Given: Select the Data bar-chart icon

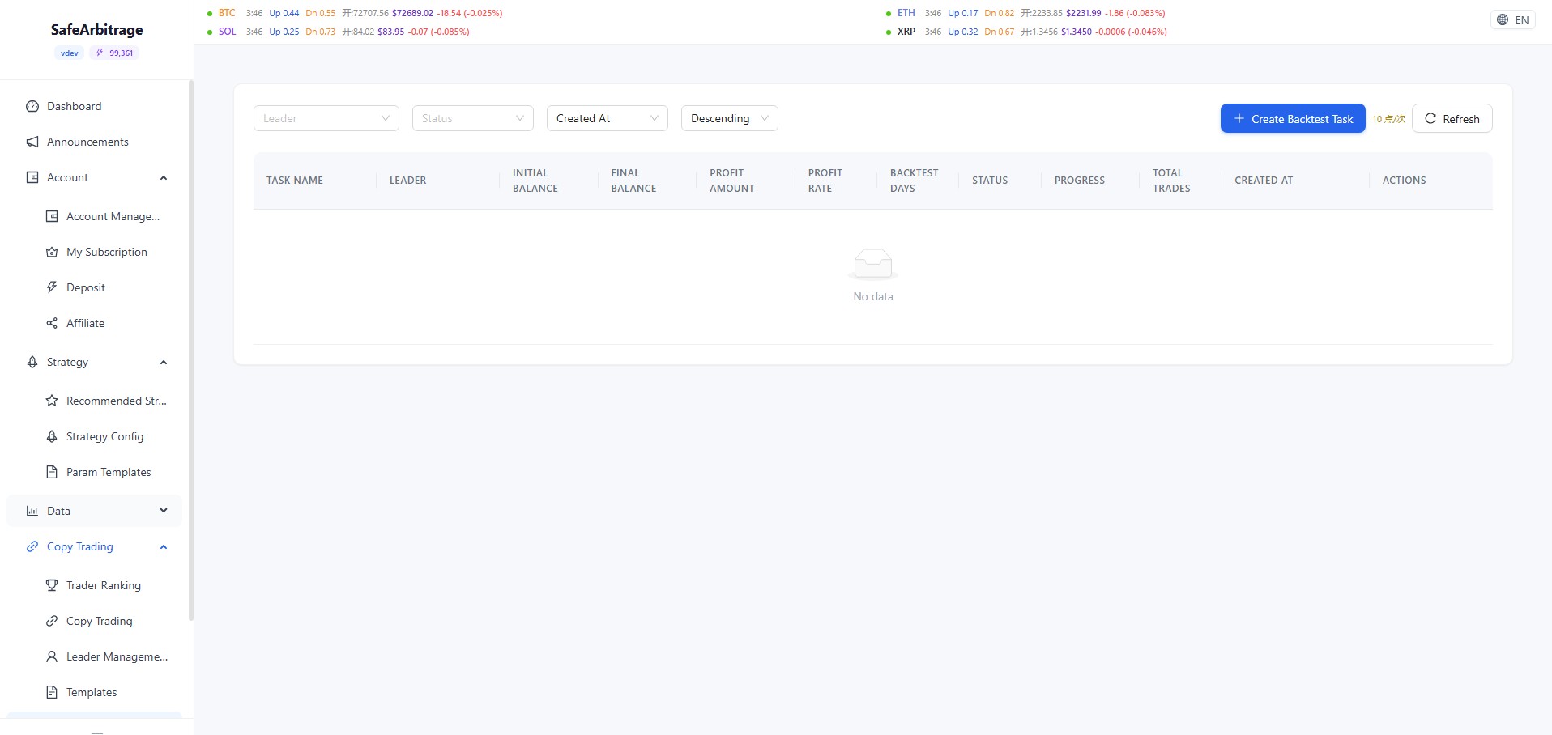Looking at the screenshot, I should coord(32,511).
